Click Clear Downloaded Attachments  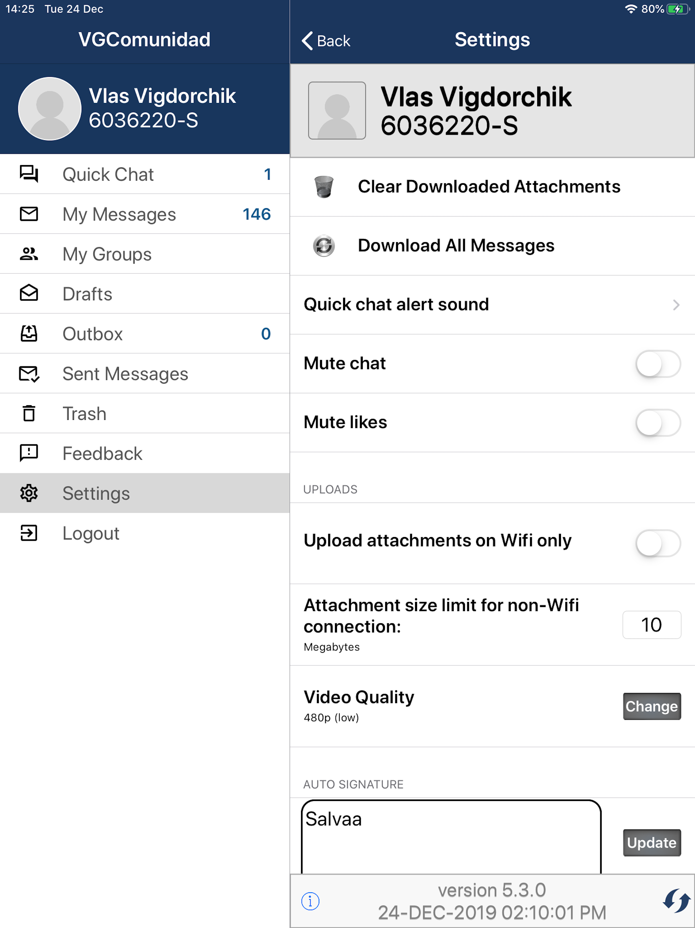(x=492, y=187)
